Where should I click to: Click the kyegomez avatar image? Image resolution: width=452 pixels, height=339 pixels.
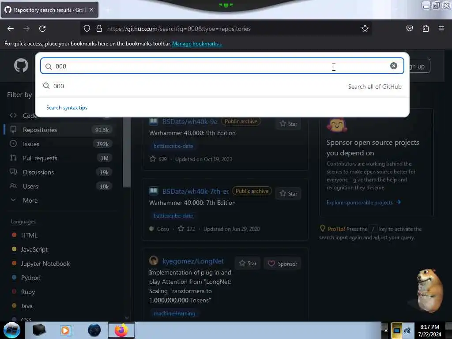click(x=154, y=260)
